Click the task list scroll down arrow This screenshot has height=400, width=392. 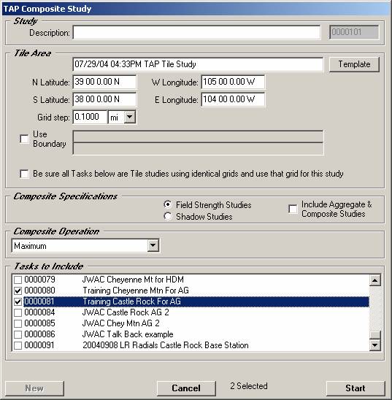coord(375,345)
